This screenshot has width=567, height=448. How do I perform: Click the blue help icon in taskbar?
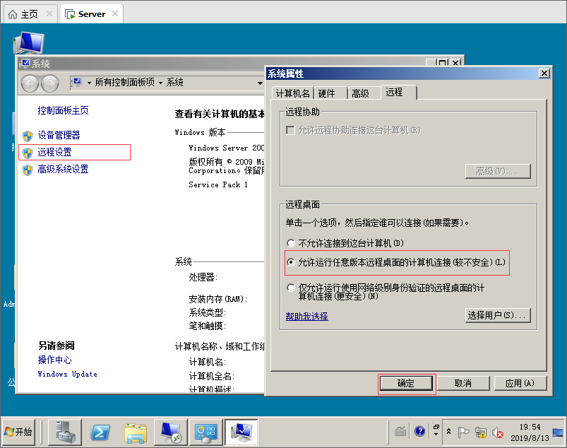420,431
